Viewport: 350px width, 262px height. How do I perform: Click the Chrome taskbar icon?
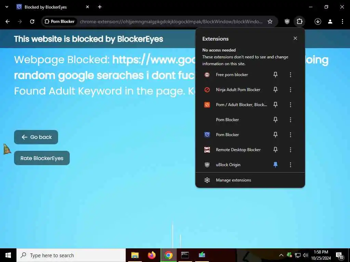tap(168, 255)
